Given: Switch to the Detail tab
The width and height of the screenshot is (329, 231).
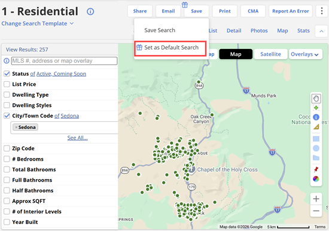Looking at the screenshot, I should click(x=234, y=31).
